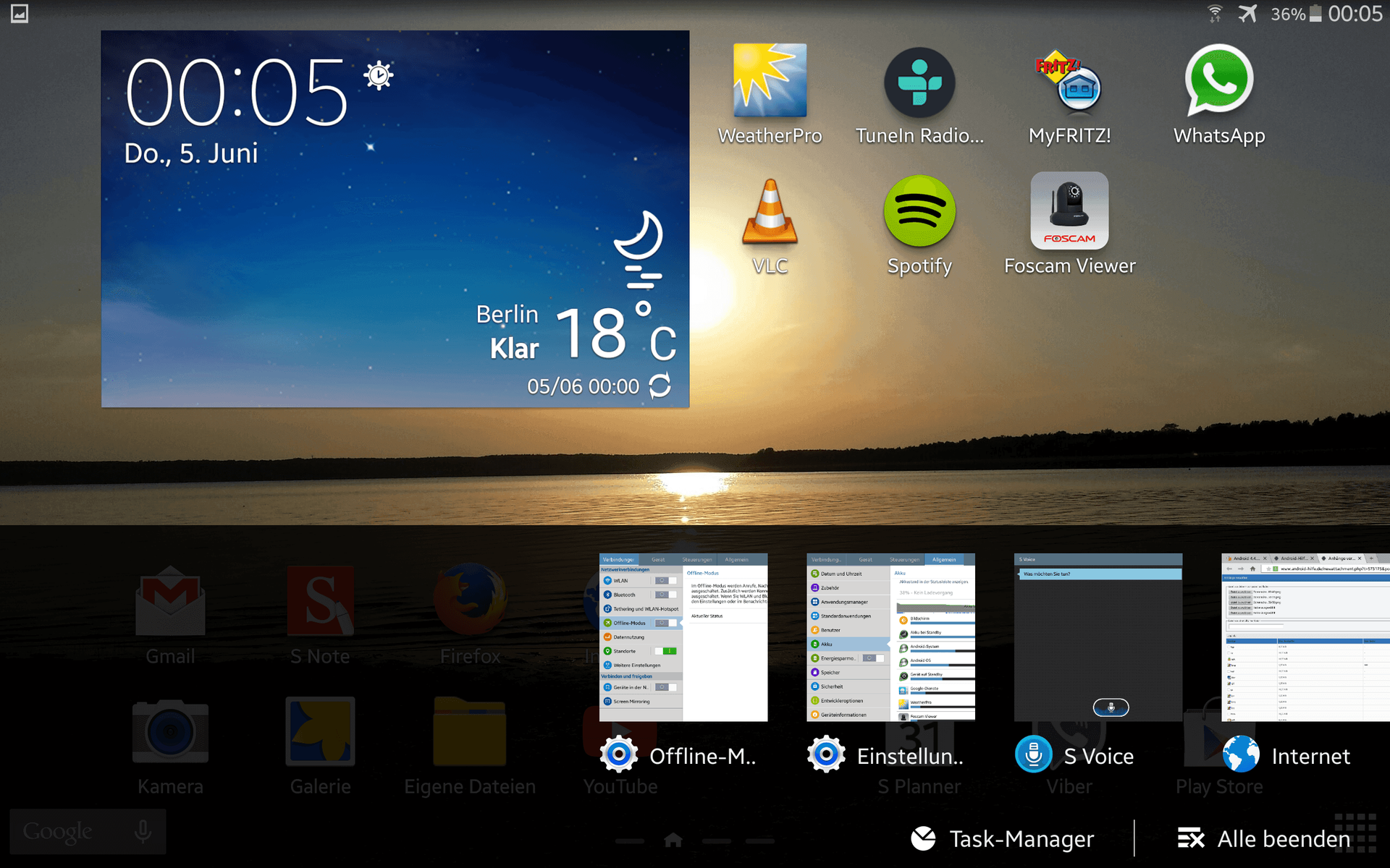
Task: Tap airplane mode status icon
Action: click(1247, 14)
